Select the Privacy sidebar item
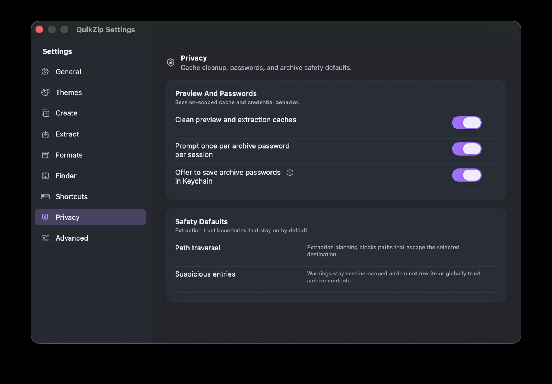 coord(91,217)
